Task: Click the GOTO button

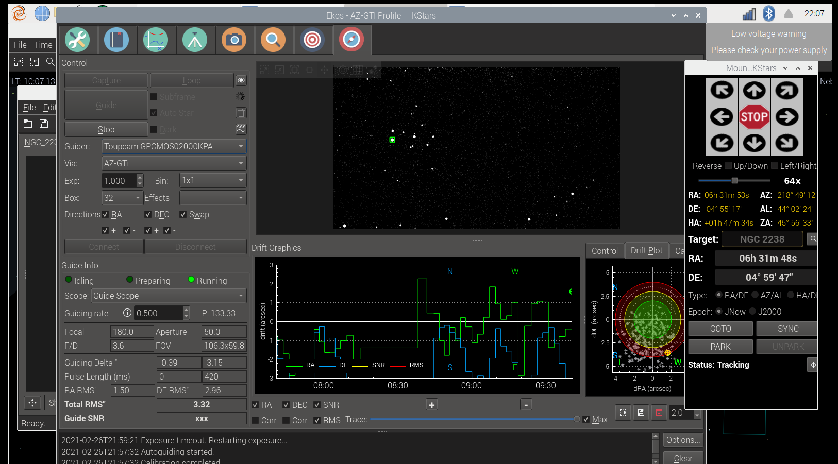Action: pyautogui.click(x=720, y=329)
